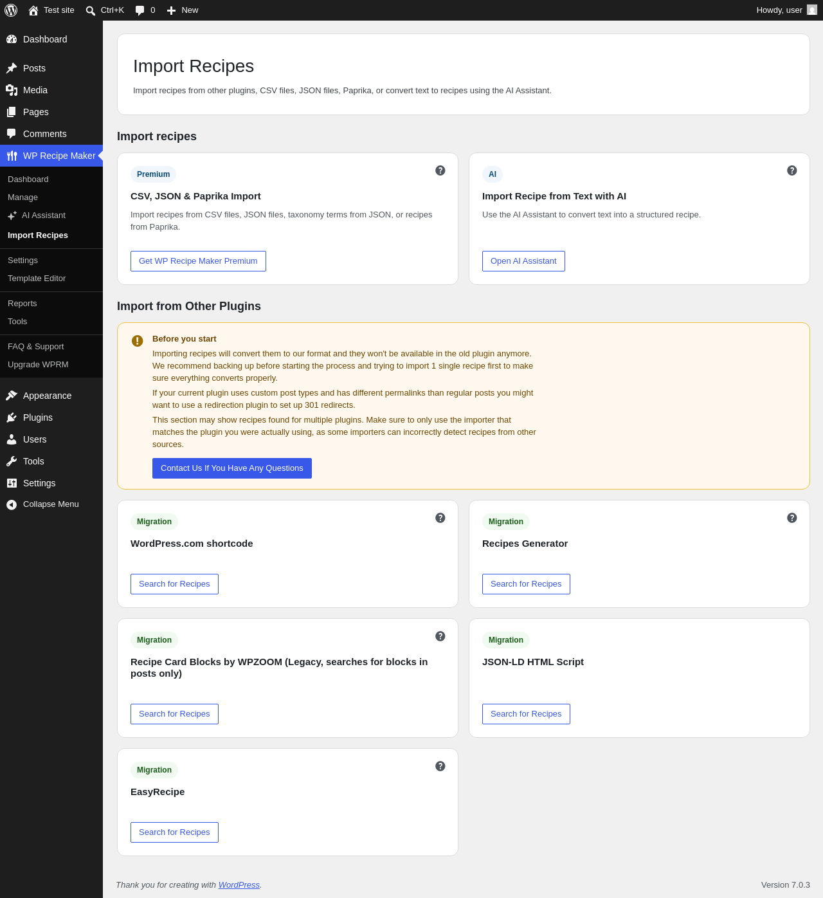823x898 pixels.
Task: Click the AI Assistant sparkle icon
Action: (12, 215)
